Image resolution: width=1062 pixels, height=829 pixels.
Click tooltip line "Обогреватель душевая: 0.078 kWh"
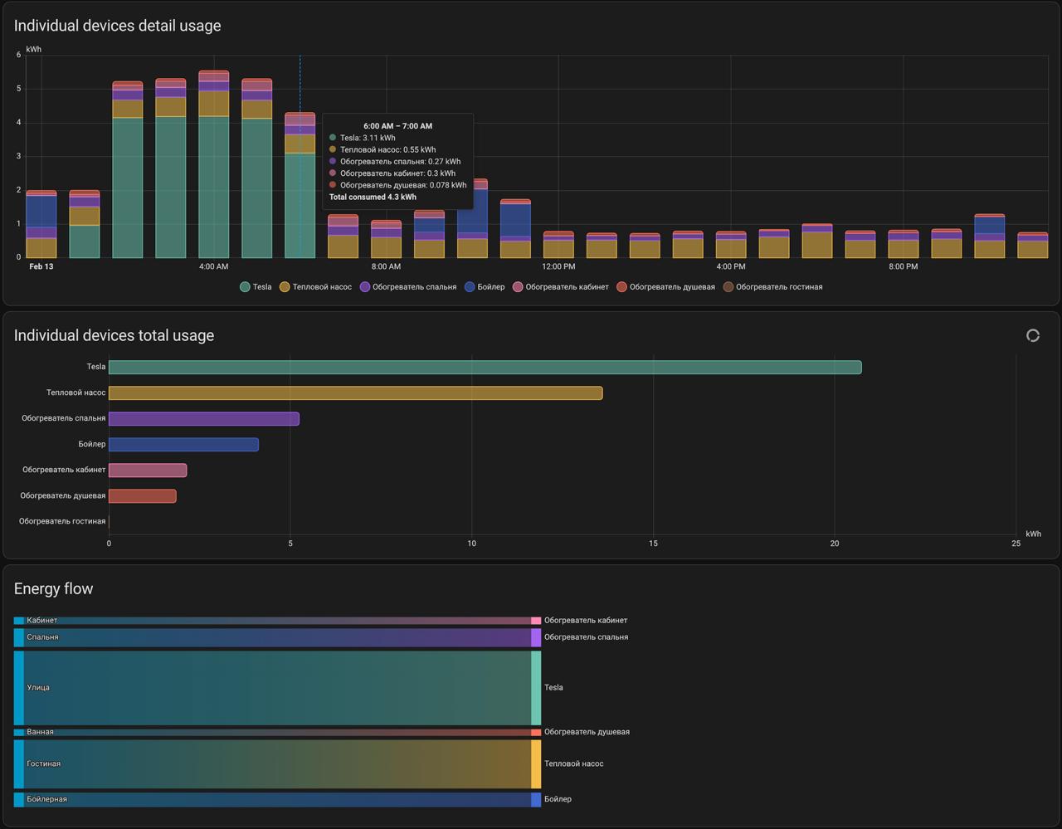click(x=403, y=185)
